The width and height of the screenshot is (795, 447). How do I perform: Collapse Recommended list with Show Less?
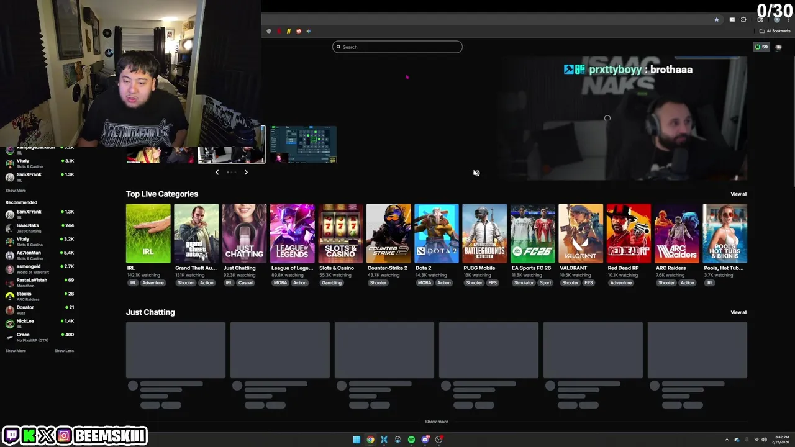click(x=64, y=351)
